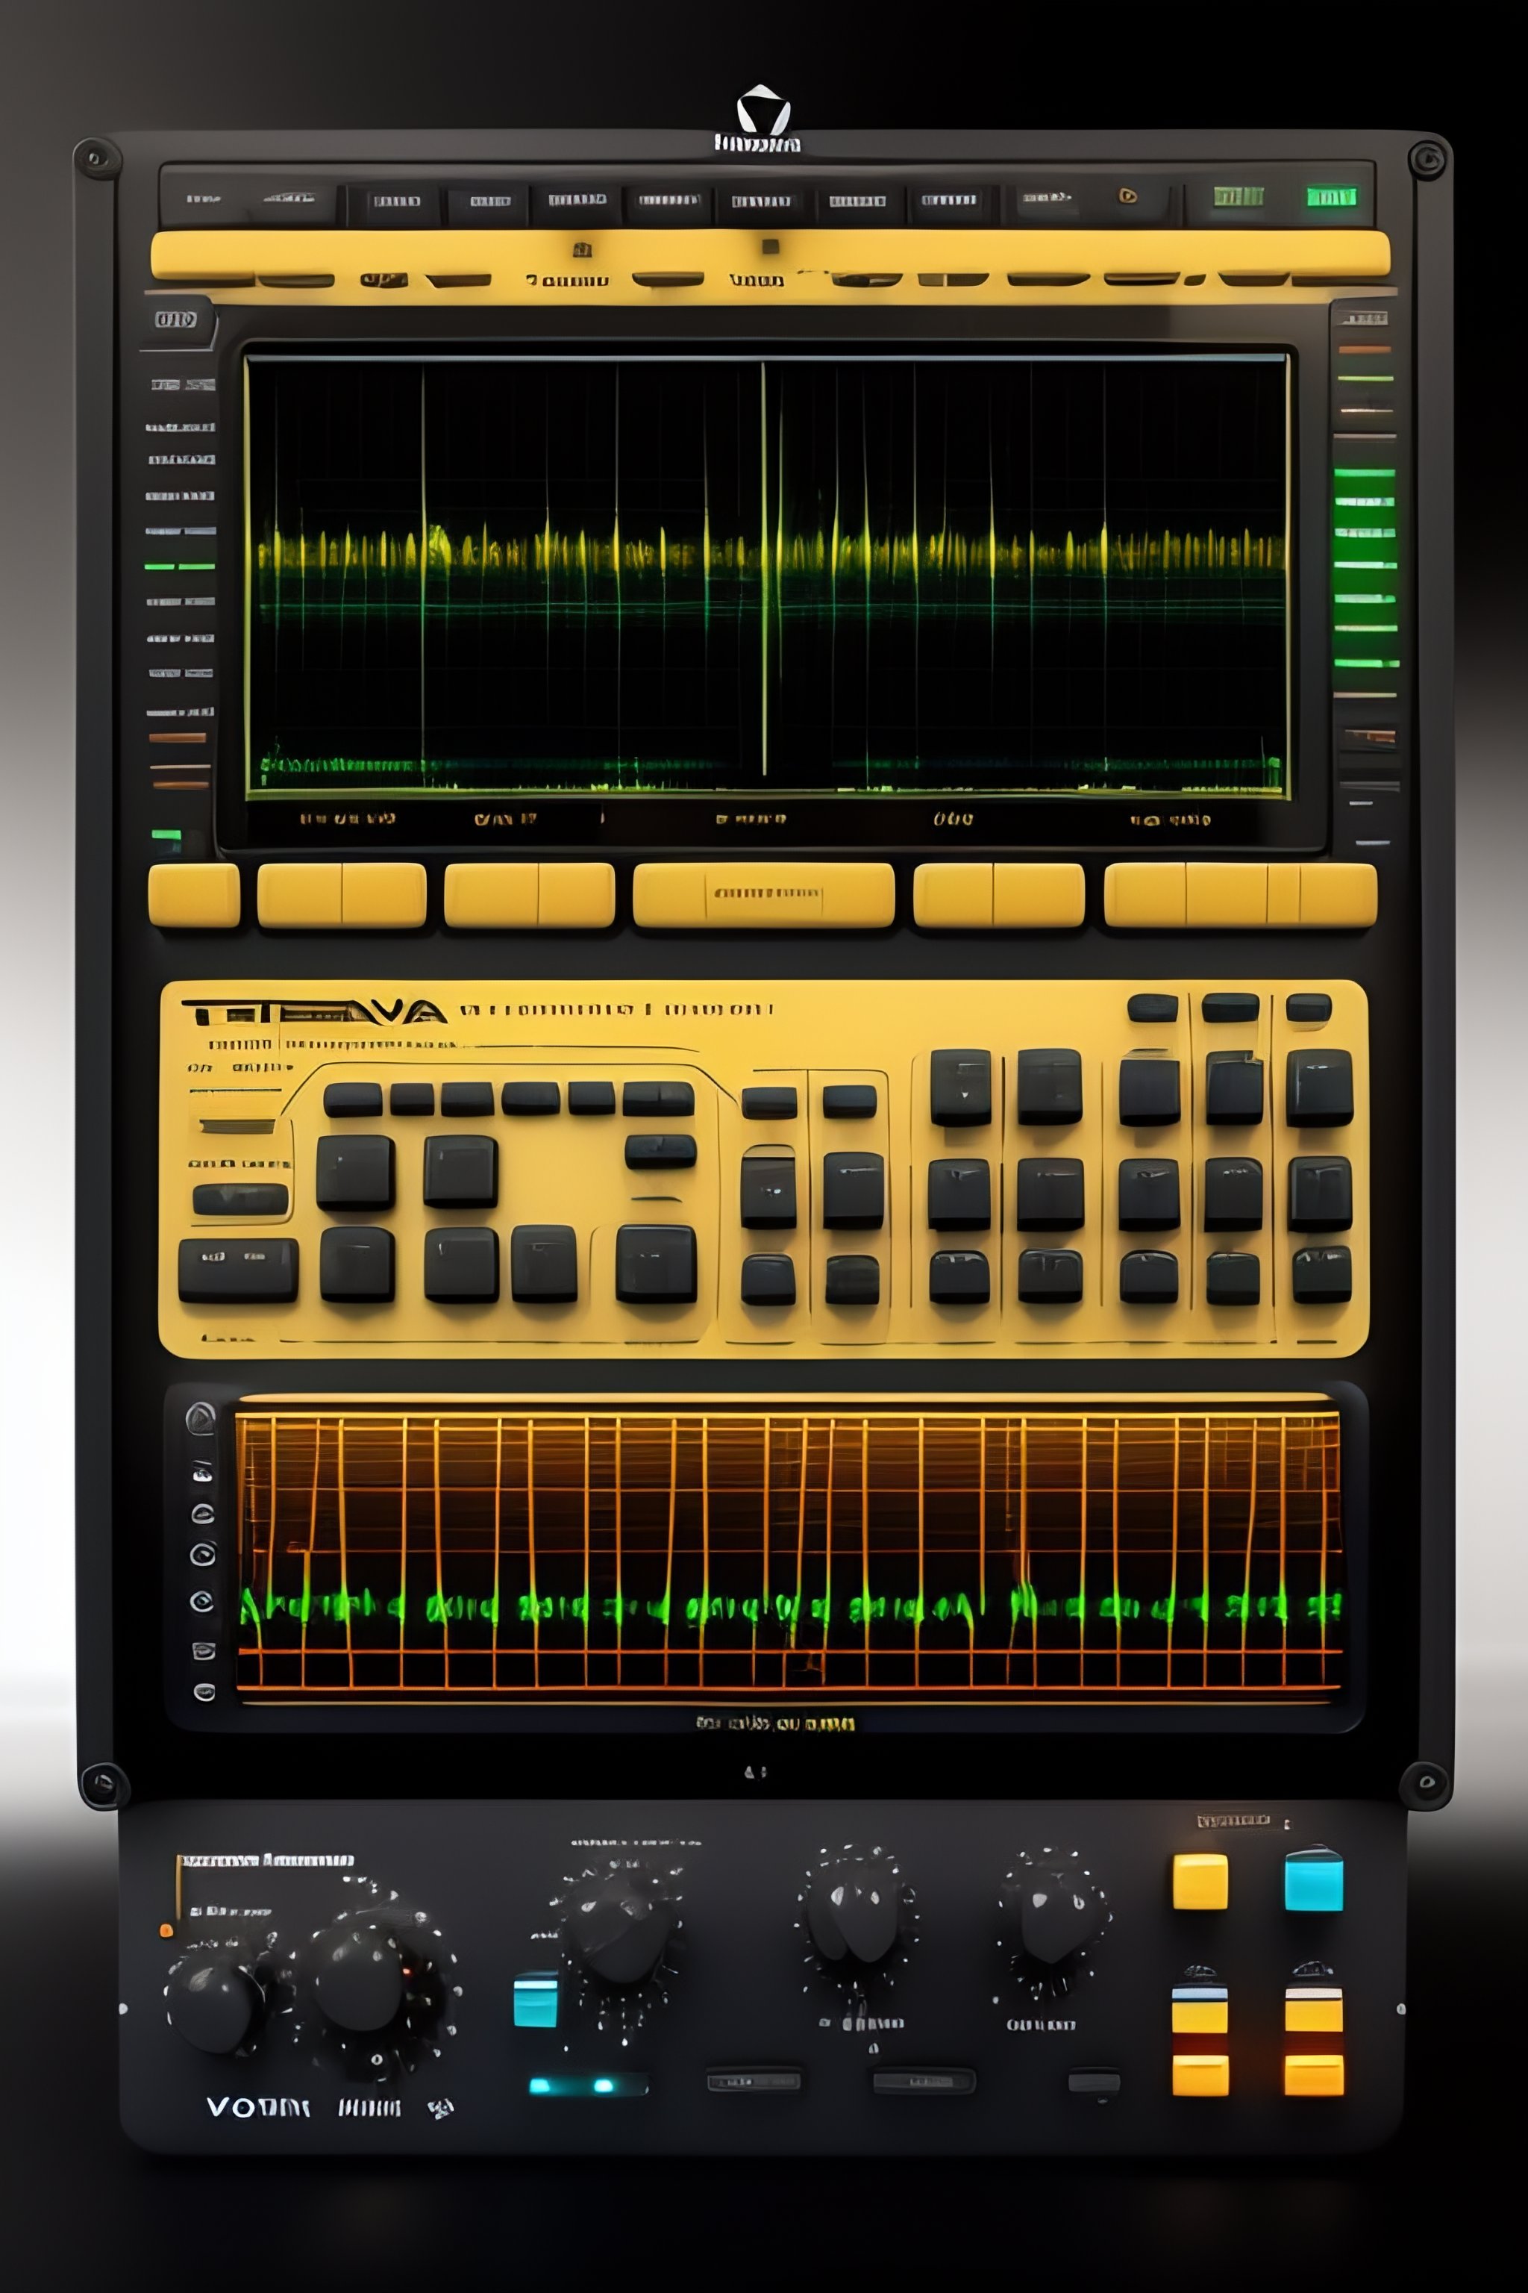1528x2293 pixels.
Task: Toggle the cyan button left of the third knob
Action: tap(535, 2000)
